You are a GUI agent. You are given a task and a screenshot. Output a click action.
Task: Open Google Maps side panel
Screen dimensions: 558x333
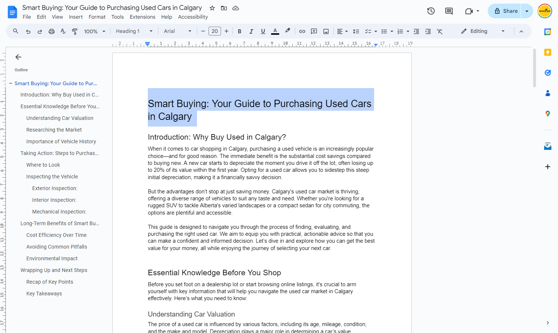[x=548, y=114]
